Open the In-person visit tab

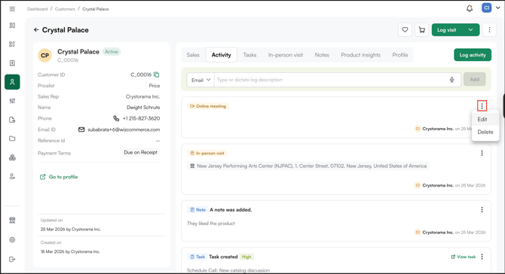pos(286,55)
